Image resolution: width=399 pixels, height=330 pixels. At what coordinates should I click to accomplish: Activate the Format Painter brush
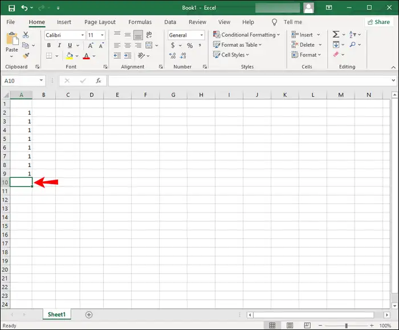pos(26,55)
